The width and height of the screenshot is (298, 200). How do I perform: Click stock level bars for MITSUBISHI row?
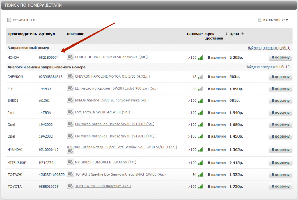201,162
